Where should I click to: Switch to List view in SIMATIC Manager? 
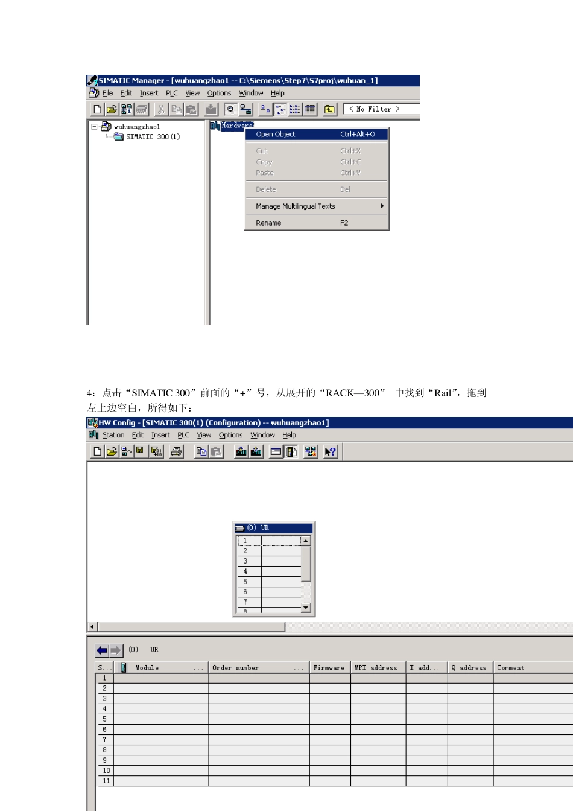295,109
